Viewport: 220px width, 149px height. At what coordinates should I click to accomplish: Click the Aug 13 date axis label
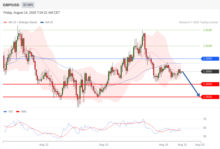click(x=104, y=145)
